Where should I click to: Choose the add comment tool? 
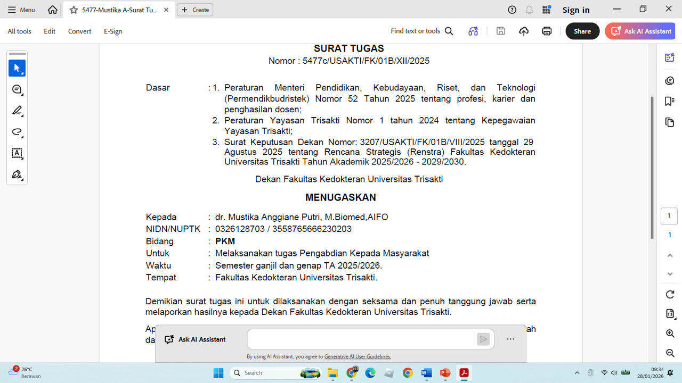pos(17,89)
